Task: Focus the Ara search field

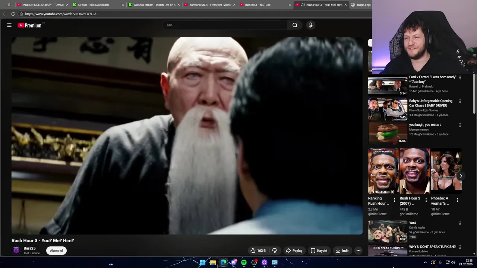Action: [x=225, y=25]
